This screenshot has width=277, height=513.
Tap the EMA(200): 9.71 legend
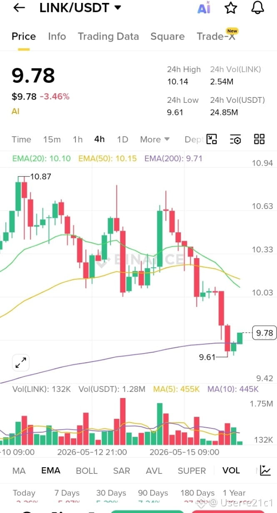173,159
